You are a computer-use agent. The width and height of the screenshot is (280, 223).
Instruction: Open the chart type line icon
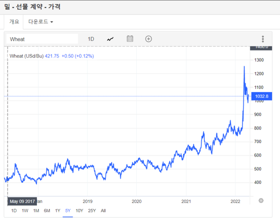110,39
